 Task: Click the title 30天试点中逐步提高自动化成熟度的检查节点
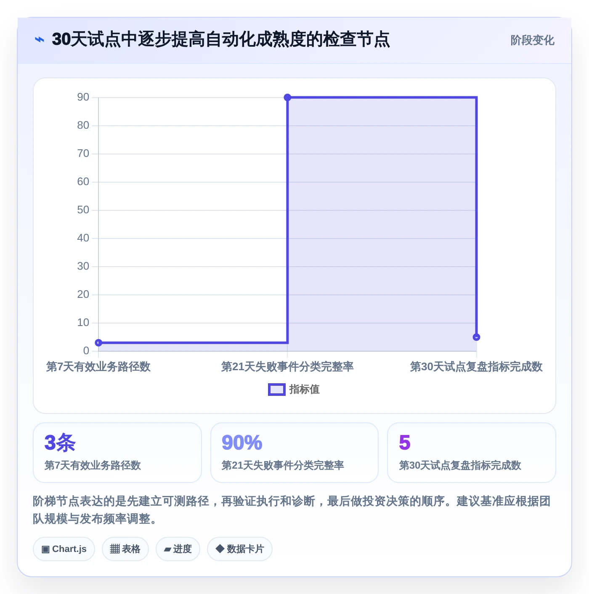pyautogui.click(x=221, y=40)
